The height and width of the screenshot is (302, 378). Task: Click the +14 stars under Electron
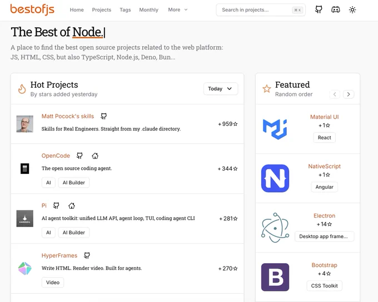pos(324,224)
